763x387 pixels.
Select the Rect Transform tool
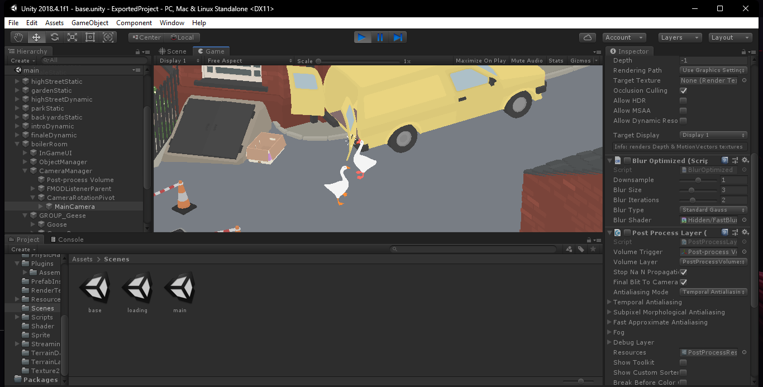(x=90, y=37)
